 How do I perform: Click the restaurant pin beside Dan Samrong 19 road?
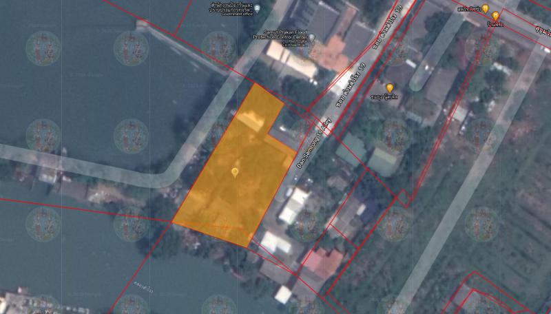point(389,88)
